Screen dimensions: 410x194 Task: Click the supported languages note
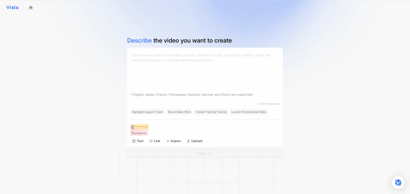(x=191, y=95)
